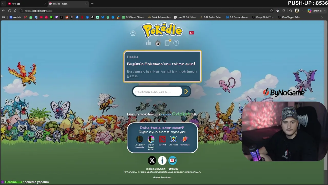Open the PoE Currency Farm bookmark
The width and height of the screenshot is (328, 185).
click(x=237, y=17)
